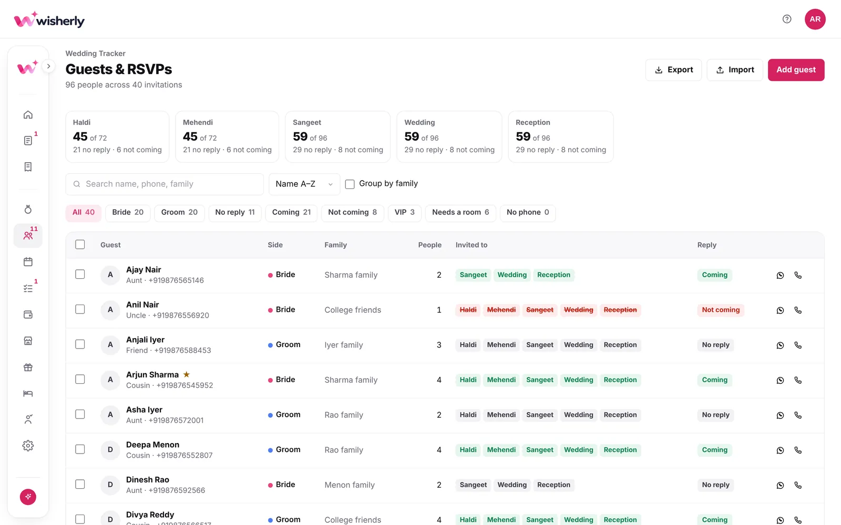Open the Guests sidebar icon with badge 11
Image resolution: width=841 pixels, height=525 pixels.
pos(28,236)
